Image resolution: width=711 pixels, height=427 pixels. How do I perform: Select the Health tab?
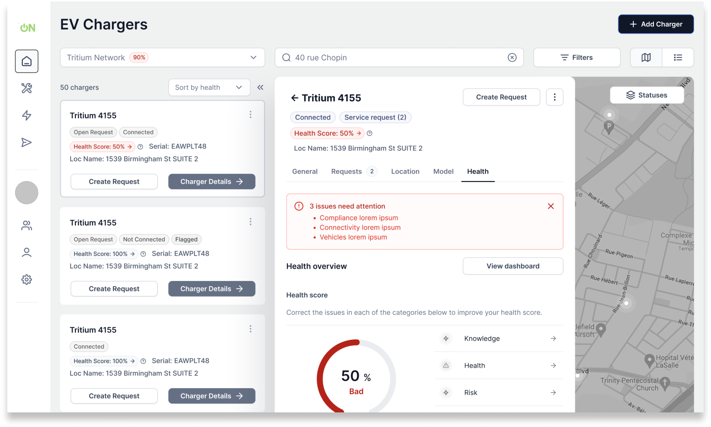(x=478, y=172)
